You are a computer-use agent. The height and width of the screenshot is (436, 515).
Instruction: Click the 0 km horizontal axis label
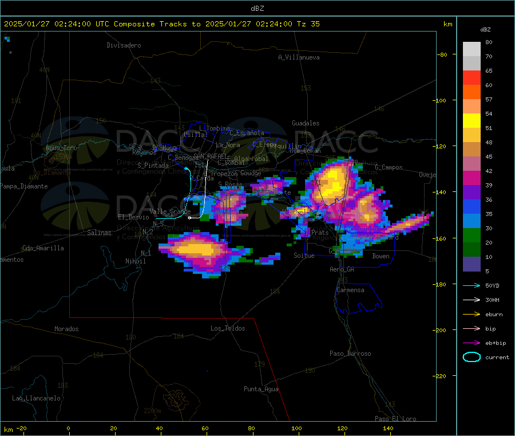coord(68,428)
